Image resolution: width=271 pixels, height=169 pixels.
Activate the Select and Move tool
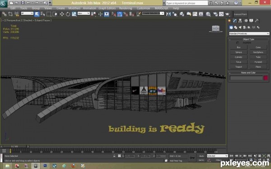click(62, 14)
